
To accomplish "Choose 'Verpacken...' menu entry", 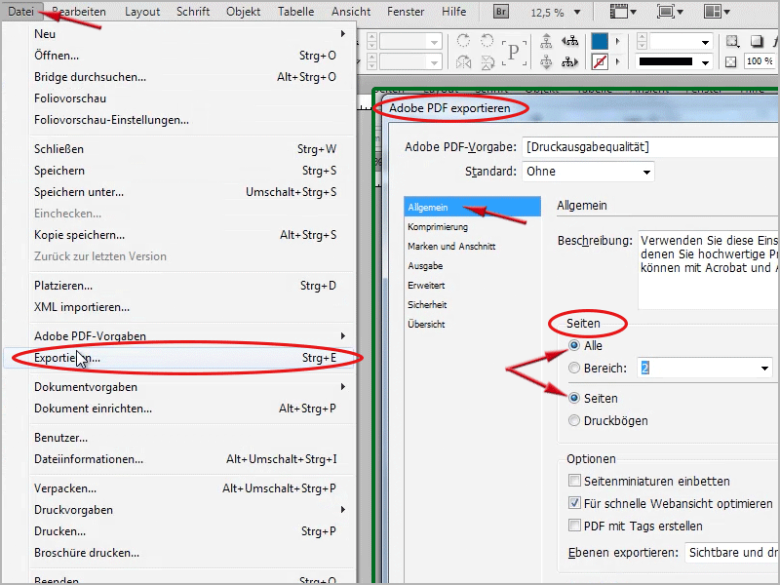I will click(x=185, y=488).
